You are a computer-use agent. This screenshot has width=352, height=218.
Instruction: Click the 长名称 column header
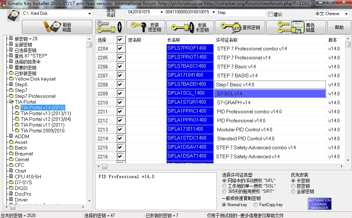pyautogui.click(x=190, y=40)
